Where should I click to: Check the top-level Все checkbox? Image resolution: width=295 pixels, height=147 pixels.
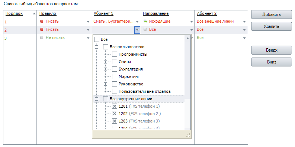tap(96, 39)
